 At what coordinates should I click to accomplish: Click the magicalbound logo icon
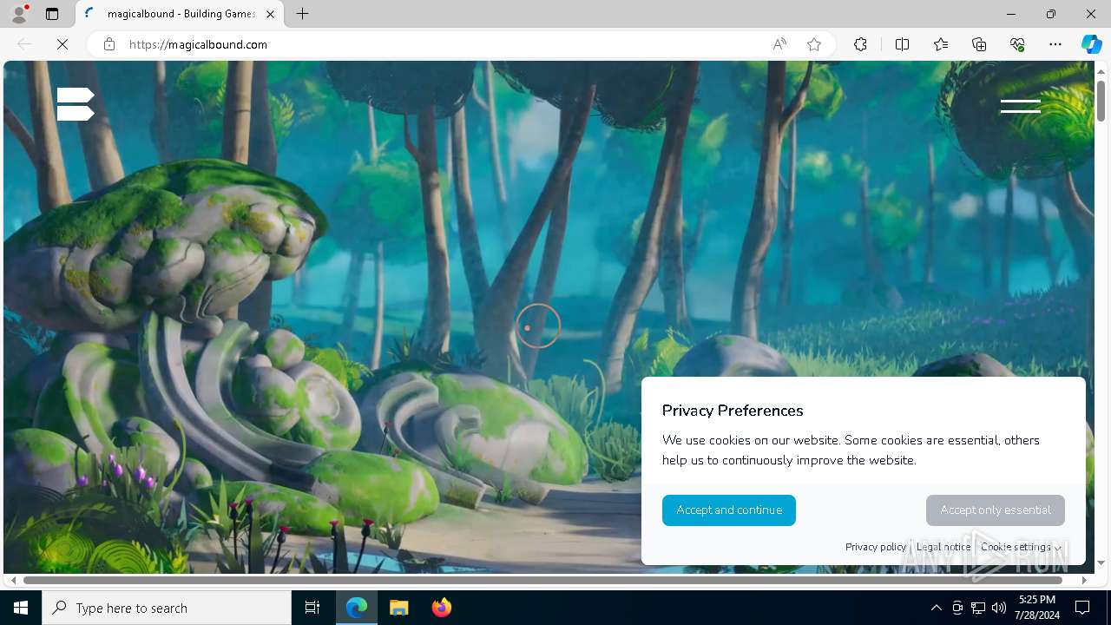(x=76, y=104)
